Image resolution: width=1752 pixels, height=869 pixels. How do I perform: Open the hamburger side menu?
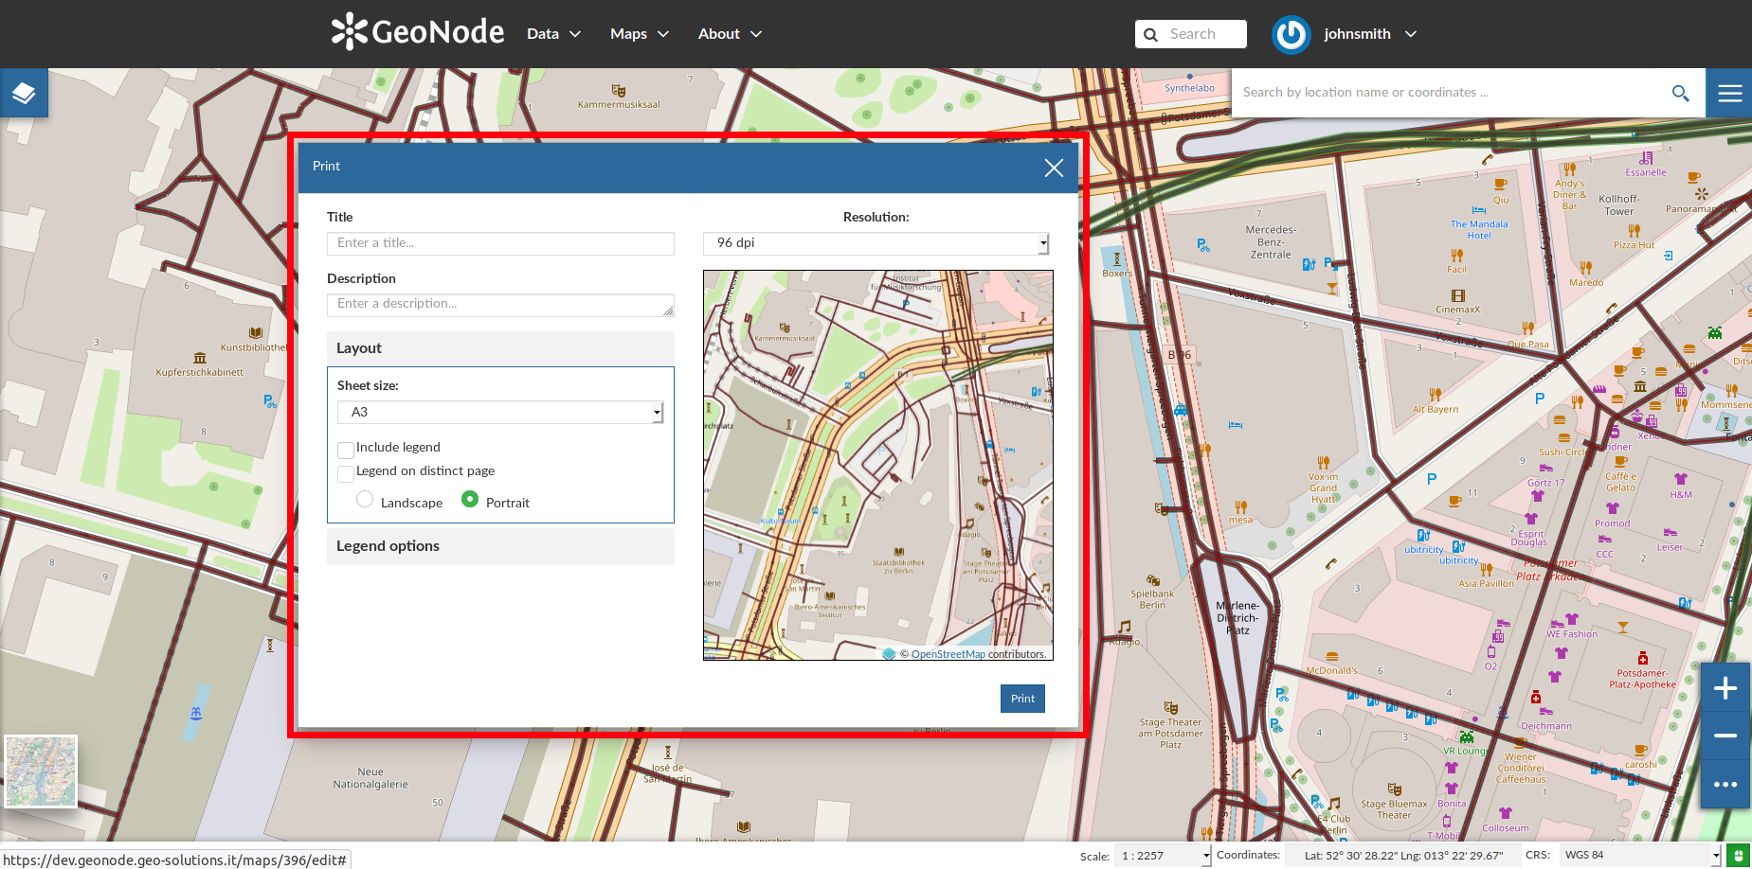(x=1729, y=93)
